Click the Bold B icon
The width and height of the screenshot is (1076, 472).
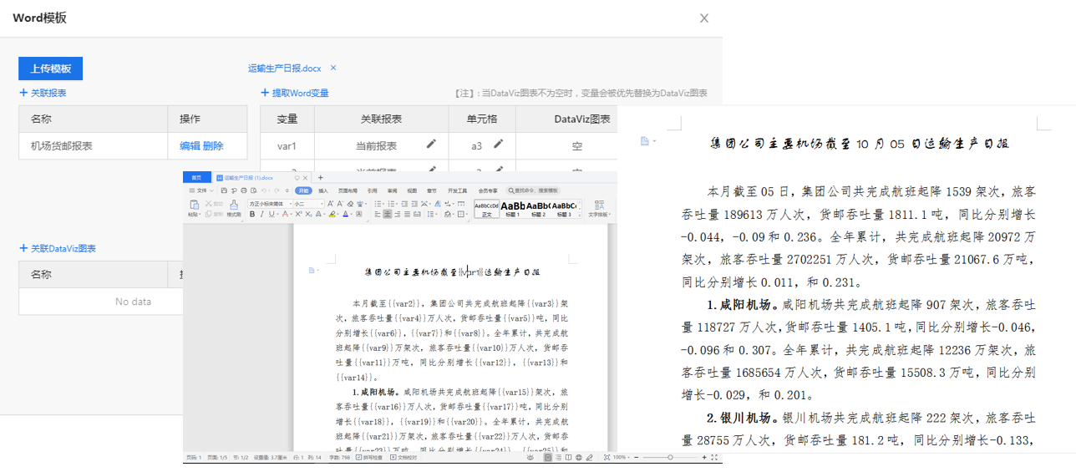click(x=252, y=214)
